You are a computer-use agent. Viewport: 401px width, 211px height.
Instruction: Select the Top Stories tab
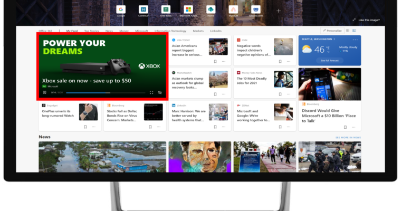coord(92,31)
